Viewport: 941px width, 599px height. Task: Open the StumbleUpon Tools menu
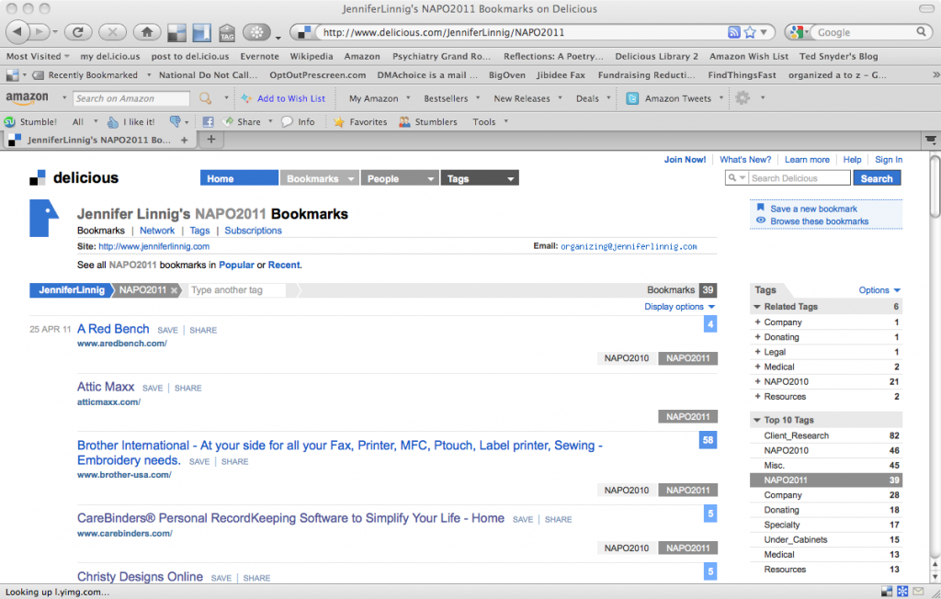(491, 122)
